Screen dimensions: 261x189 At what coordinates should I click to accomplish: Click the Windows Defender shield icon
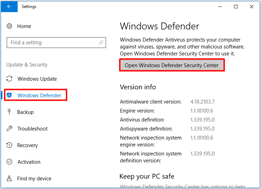(9, 95)
